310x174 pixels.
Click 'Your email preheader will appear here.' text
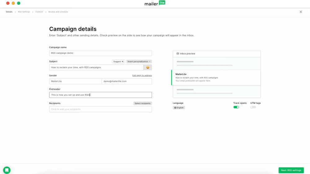[193, 81]
